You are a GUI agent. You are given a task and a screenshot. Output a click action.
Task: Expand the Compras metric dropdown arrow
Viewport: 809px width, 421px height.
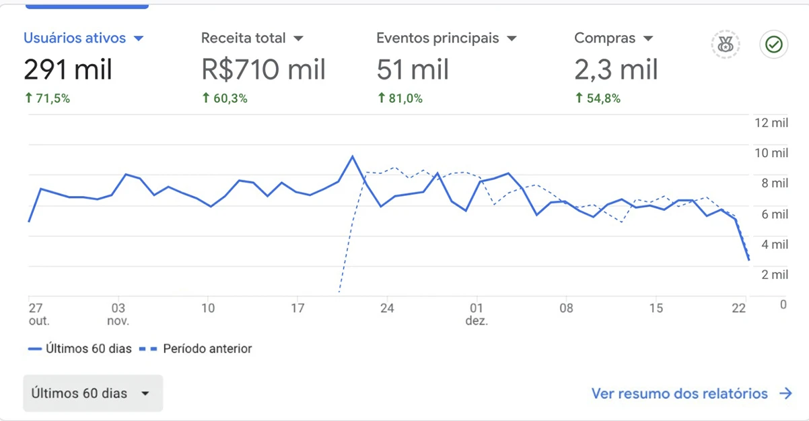(x=648, y=39)
